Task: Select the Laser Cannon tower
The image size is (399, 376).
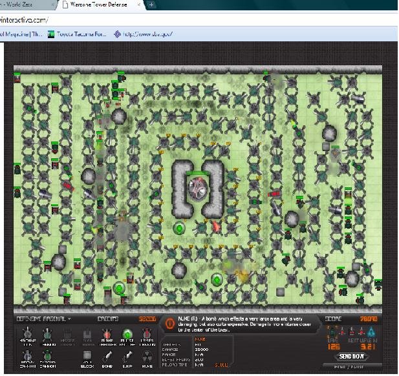Action: [147, 337]
